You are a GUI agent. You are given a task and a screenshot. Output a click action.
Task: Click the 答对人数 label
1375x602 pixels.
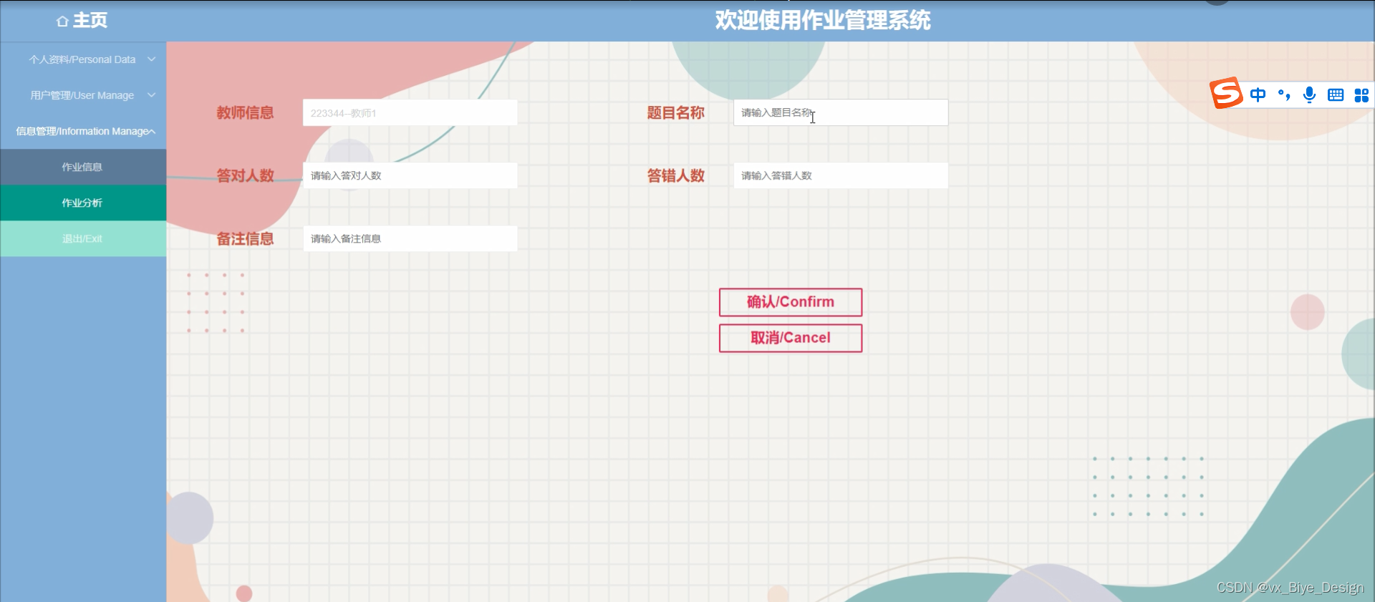pyautogui.click(x=246, y=176)
